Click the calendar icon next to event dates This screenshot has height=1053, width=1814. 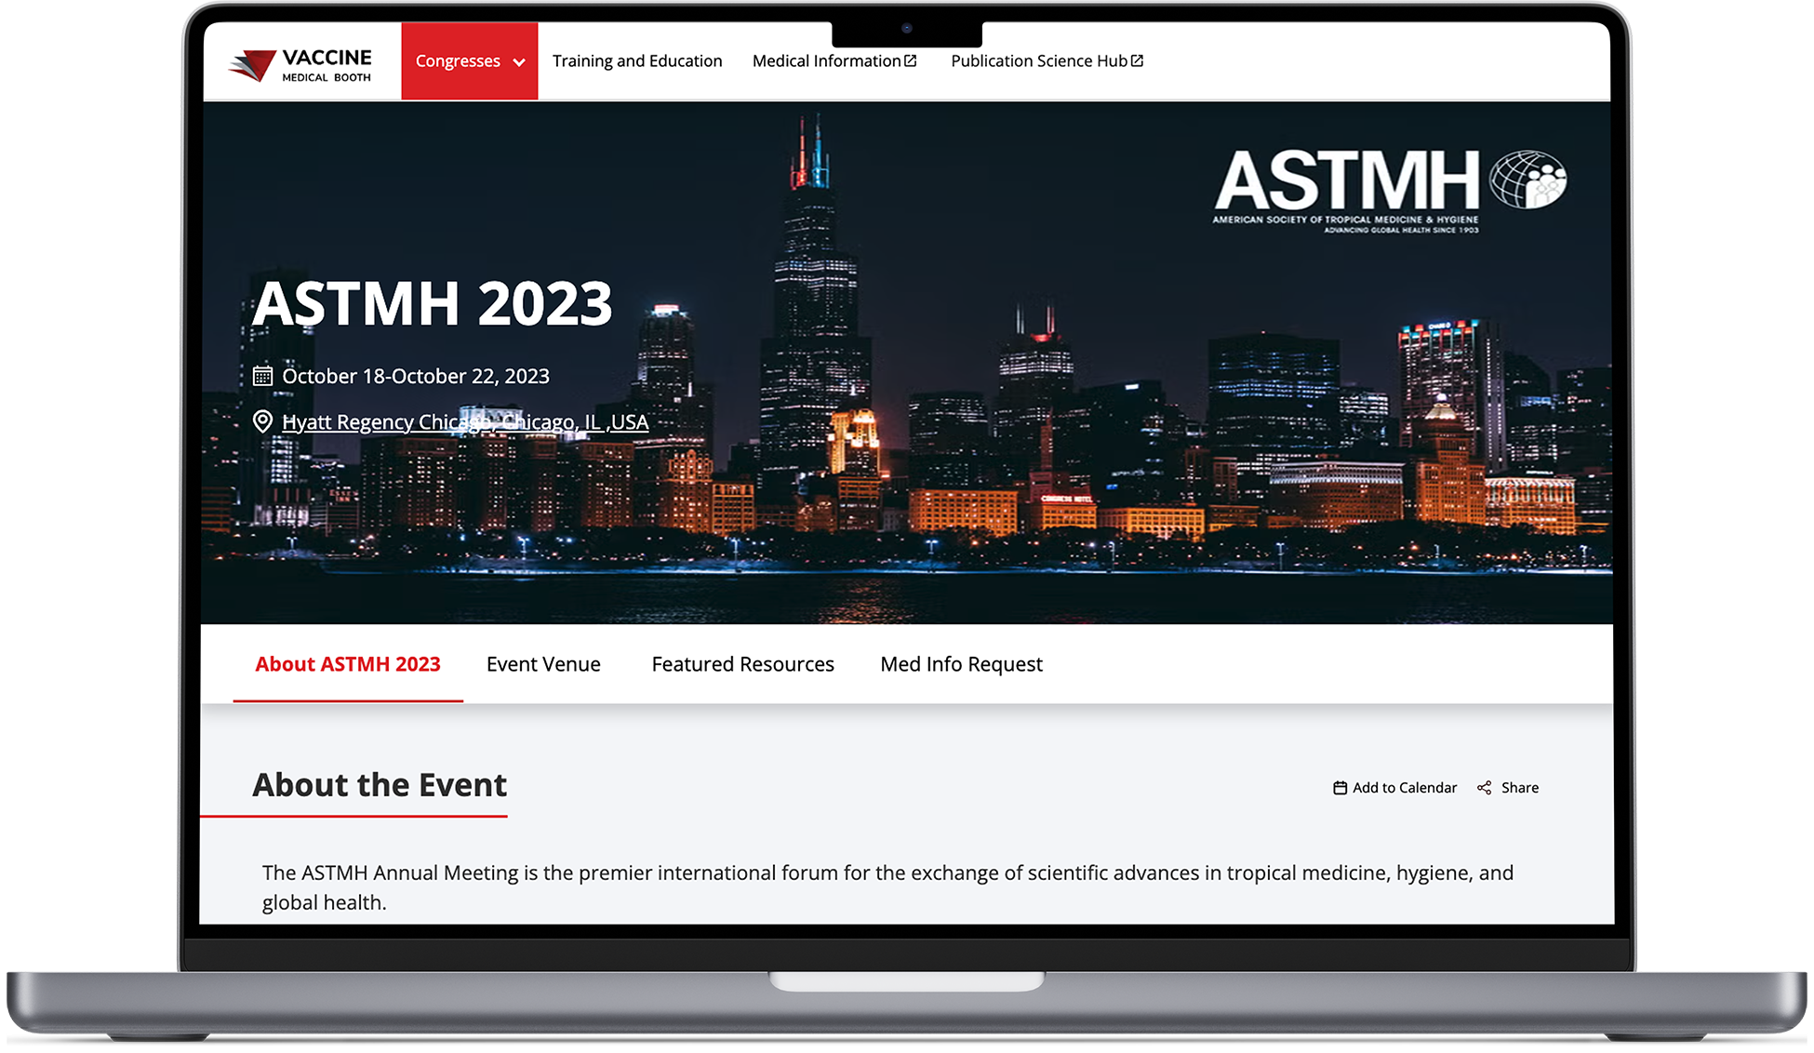[262, 376]
